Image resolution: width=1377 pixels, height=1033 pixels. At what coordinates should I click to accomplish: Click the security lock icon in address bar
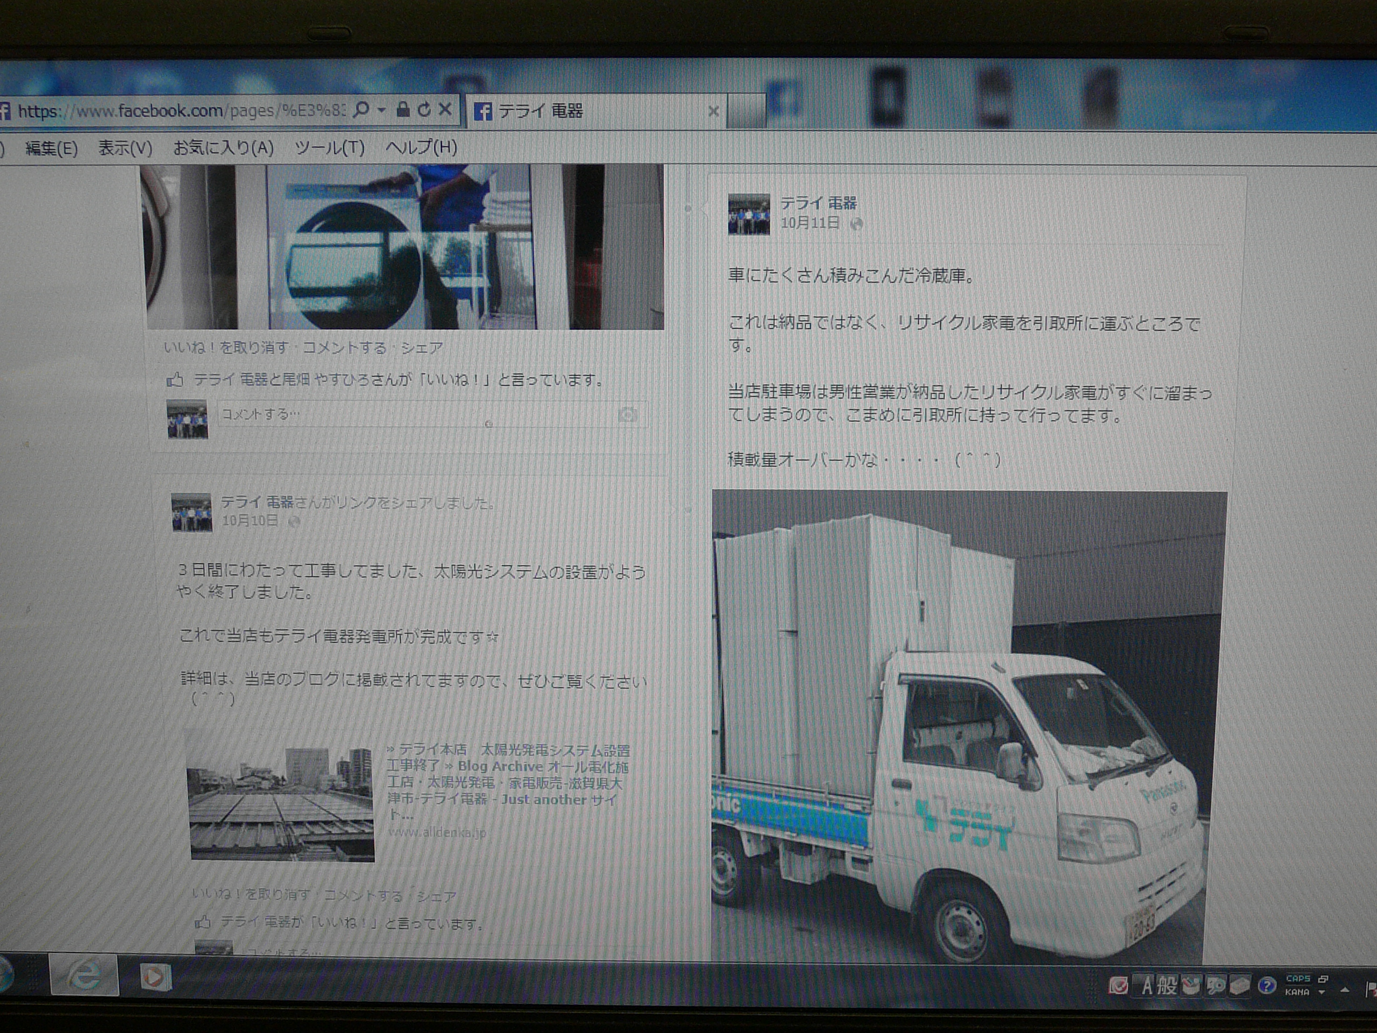pos(403,110)
